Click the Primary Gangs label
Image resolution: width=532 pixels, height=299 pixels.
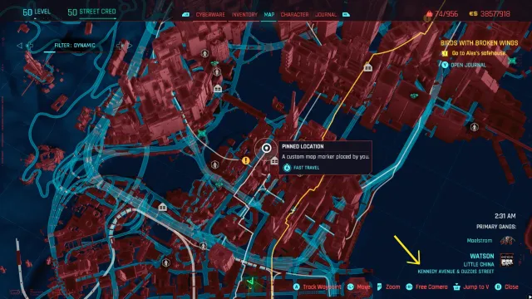tap(496, 227)
